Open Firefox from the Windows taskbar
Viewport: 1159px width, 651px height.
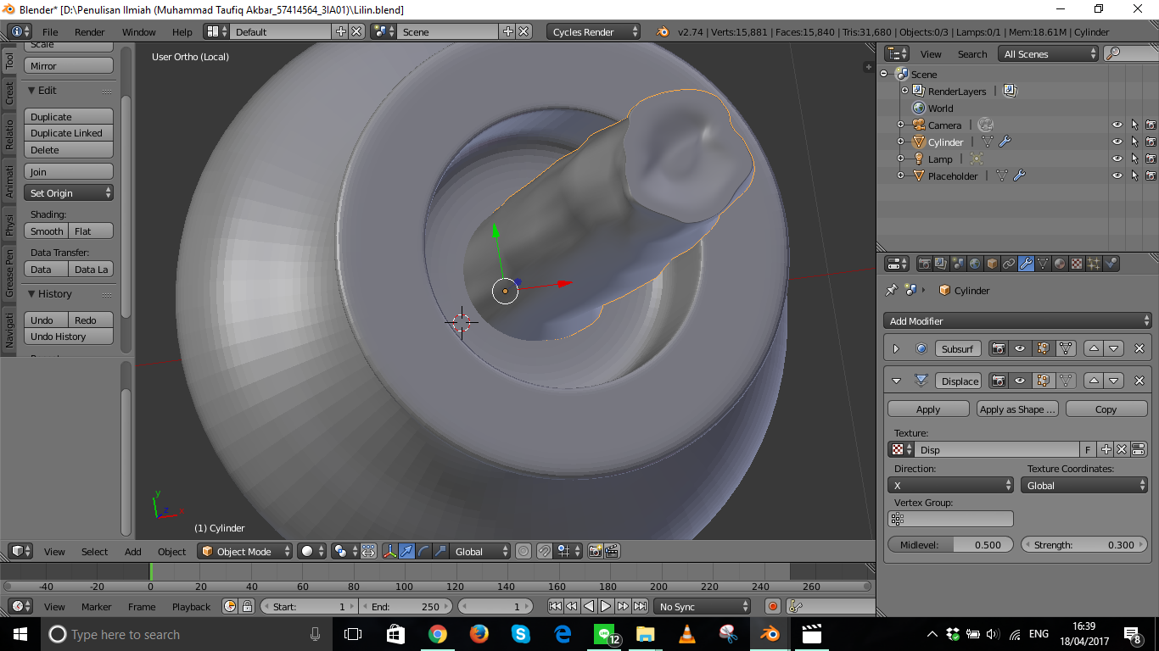click(479, 634)
